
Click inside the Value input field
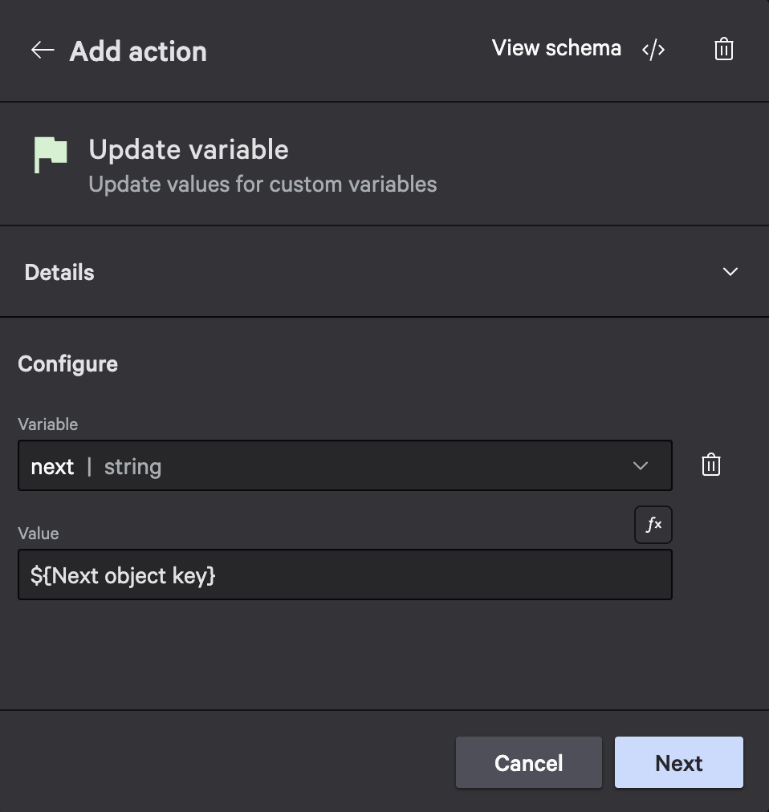345,574
